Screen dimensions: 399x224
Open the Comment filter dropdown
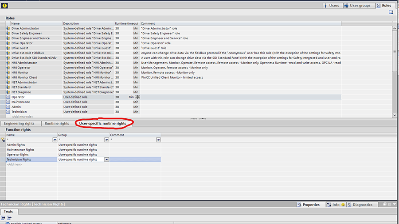tap(159, 140)
